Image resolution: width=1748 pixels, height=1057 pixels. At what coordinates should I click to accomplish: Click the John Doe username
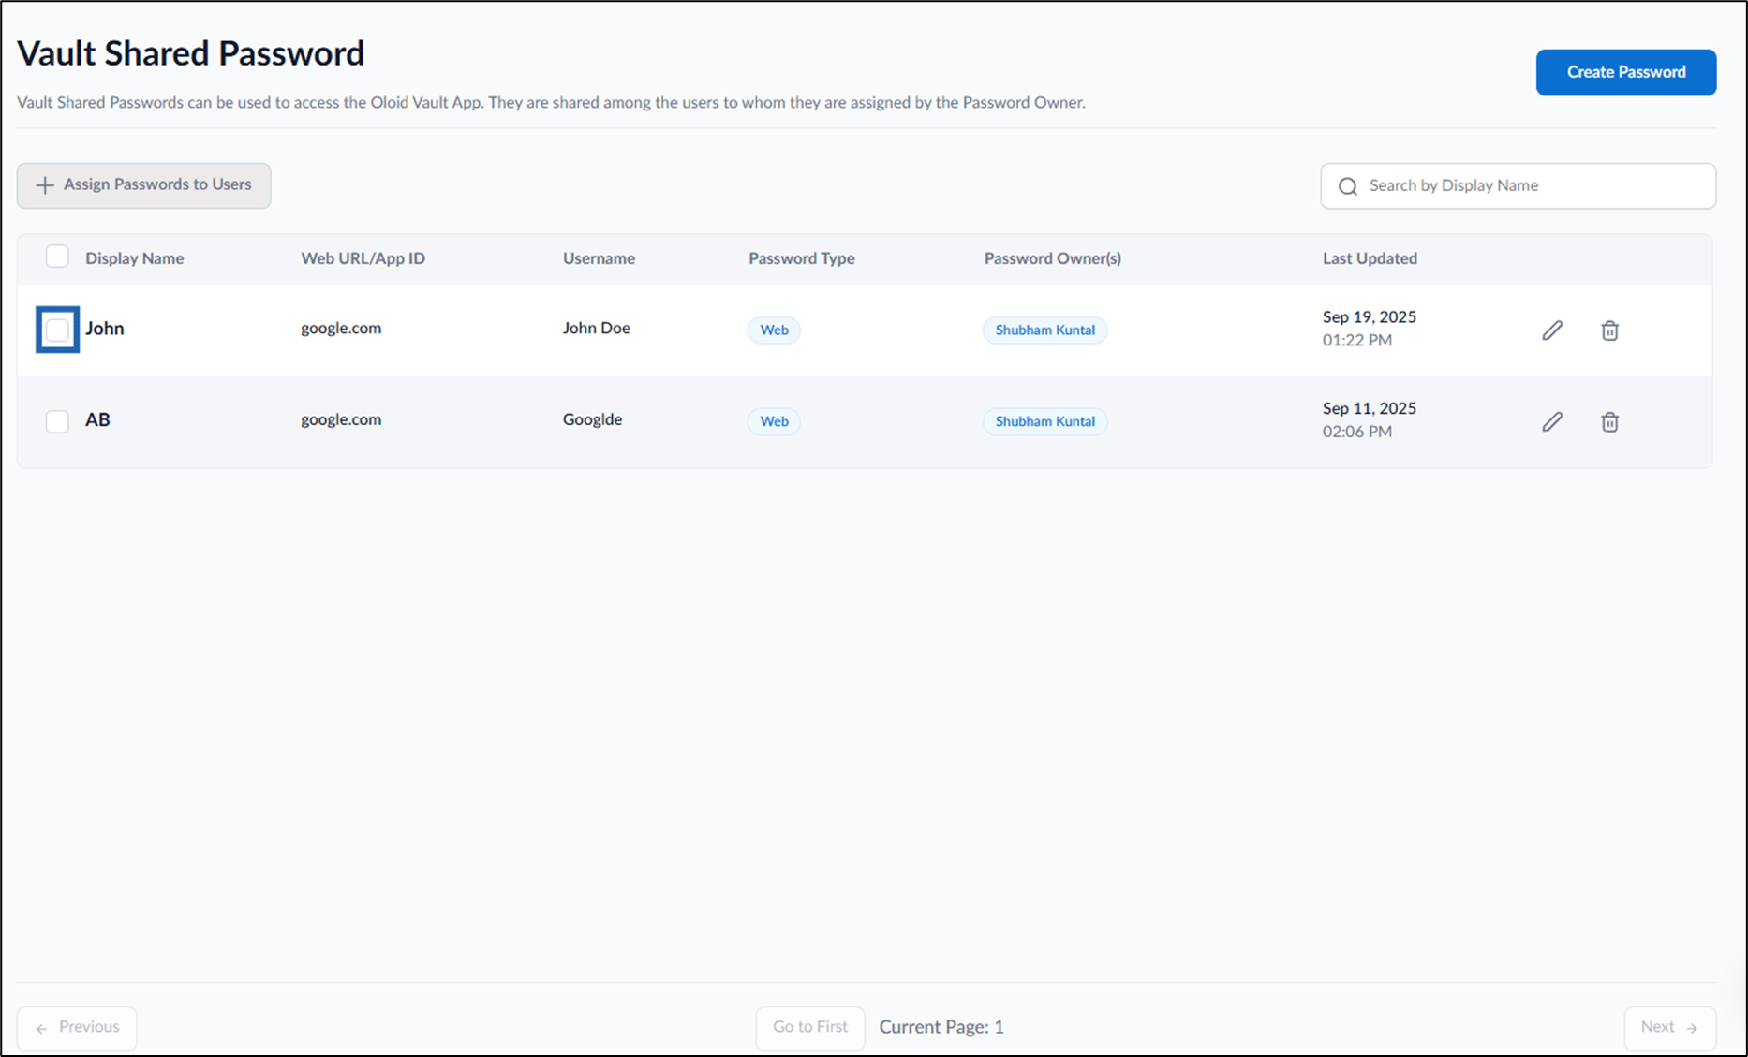point(596,329)
